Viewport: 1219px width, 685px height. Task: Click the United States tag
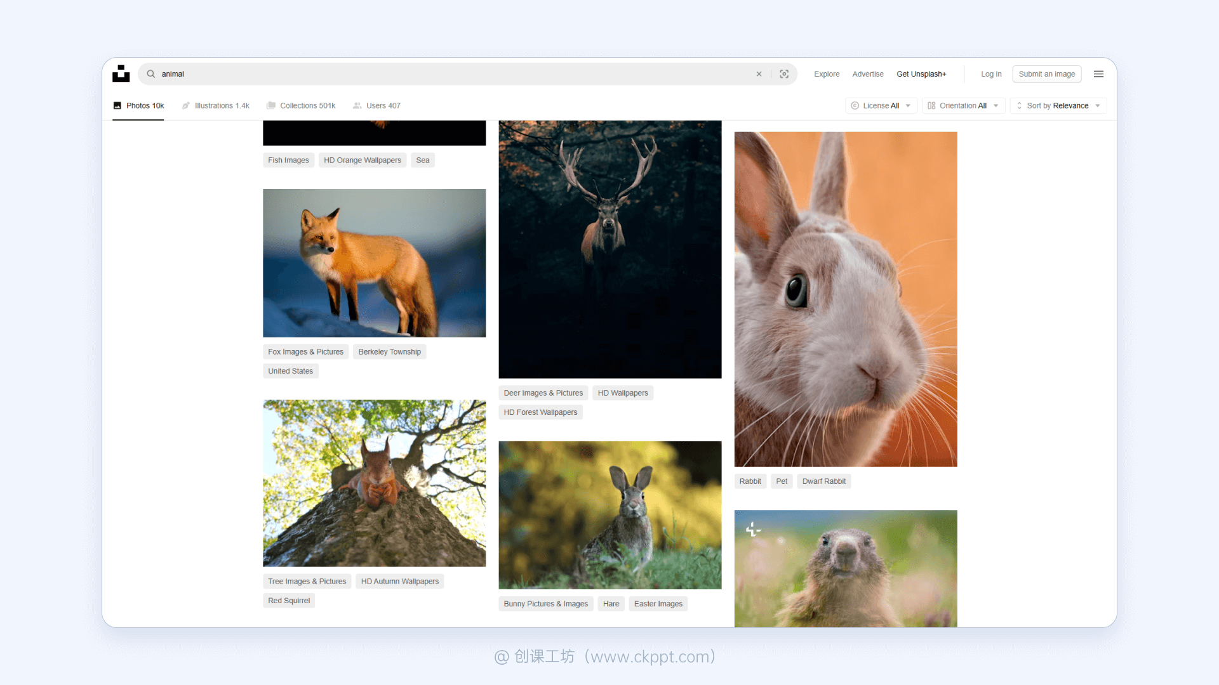click(x=291, y=371)
